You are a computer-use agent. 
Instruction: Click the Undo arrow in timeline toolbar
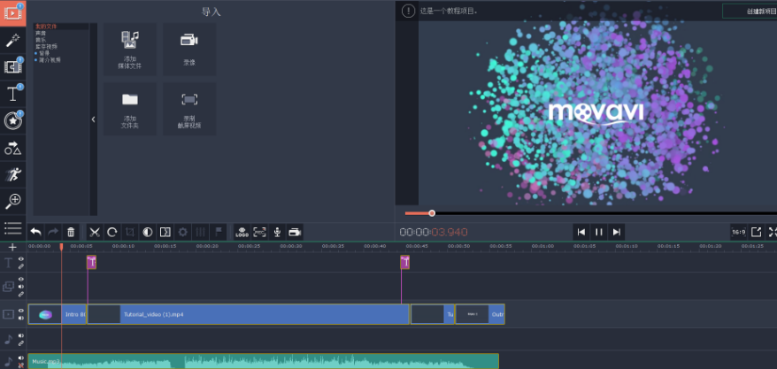(36, 232)
